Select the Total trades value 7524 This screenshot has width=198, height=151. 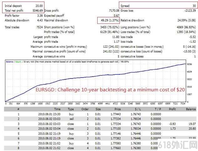pyautogui.click(x=39, y=27)
